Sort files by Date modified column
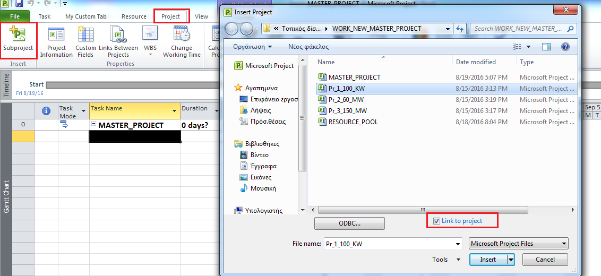The image size is (601, 276). (476, 62)
